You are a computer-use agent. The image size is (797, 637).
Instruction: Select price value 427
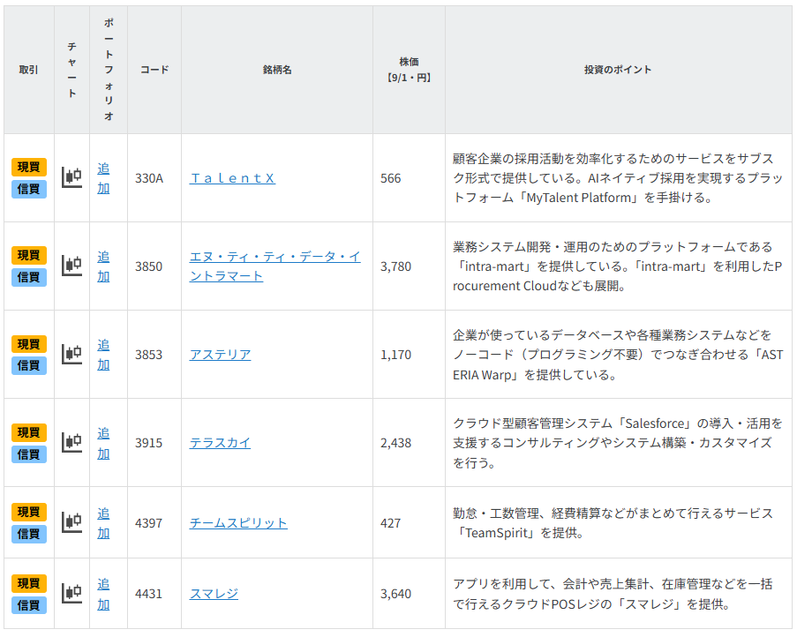[x=390, y=523]
